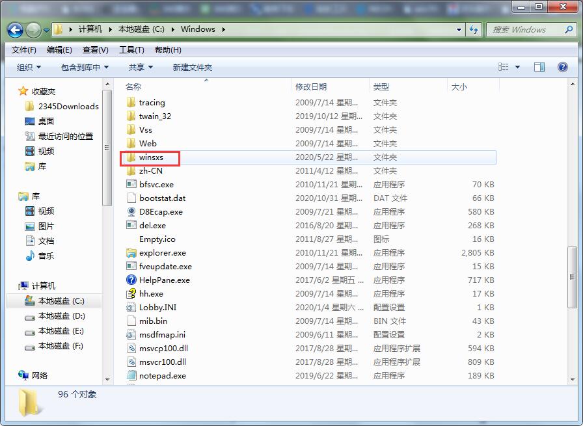Select the Web folder icon

[131, 143]
